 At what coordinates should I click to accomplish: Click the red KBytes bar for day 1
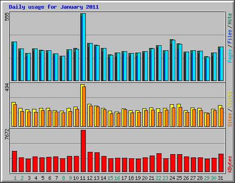15,161
